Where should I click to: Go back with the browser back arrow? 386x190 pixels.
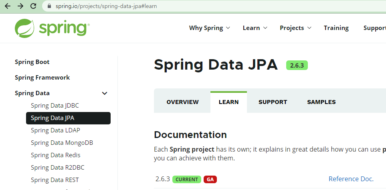click(8, 6)
